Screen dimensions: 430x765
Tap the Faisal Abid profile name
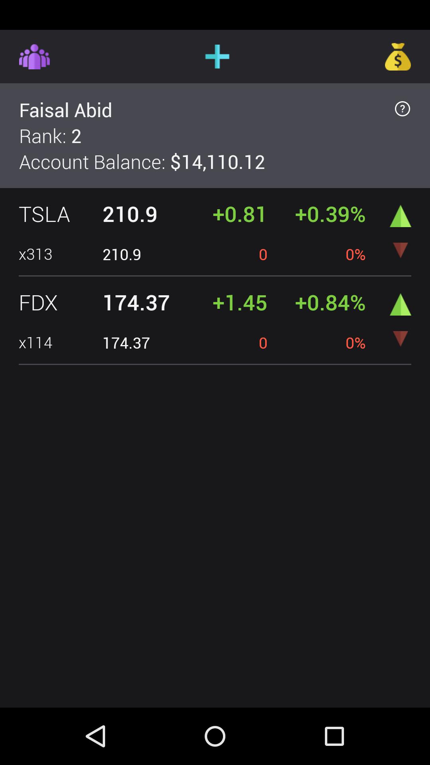click(66, 110)
